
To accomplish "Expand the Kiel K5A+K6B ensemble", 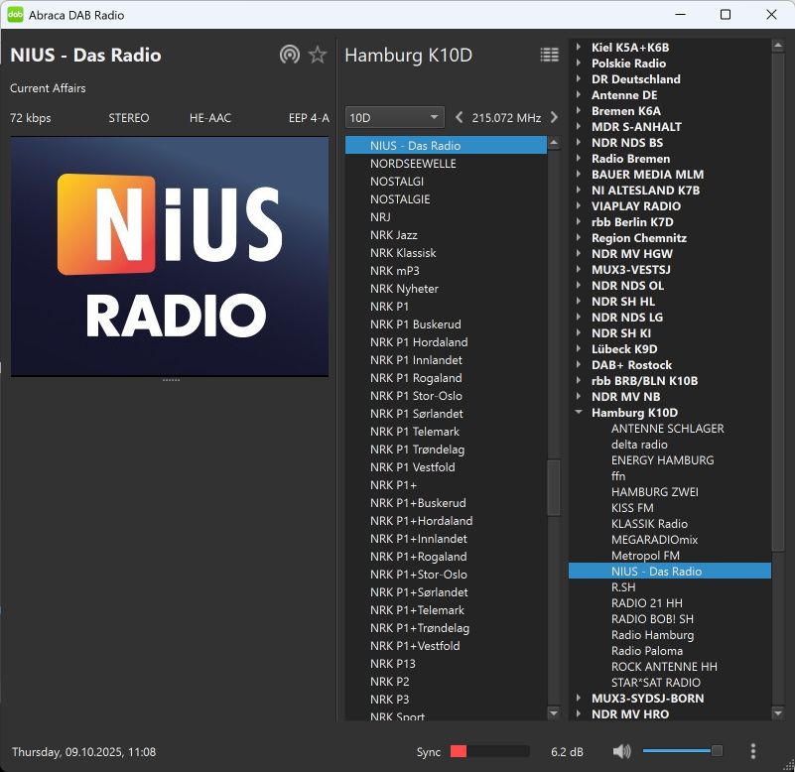I will (x=579, y=48).
